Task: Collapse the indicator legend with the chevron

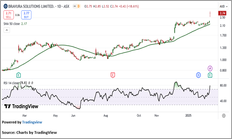Action: tap(7, 30)
